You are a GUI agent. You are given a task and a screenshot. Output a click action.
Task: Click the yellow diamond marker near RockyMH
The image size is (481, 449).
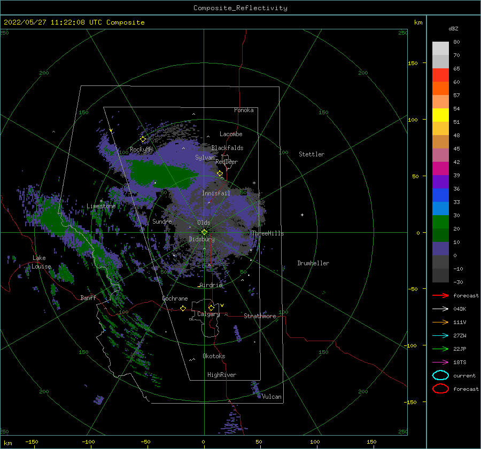(143, 139)
